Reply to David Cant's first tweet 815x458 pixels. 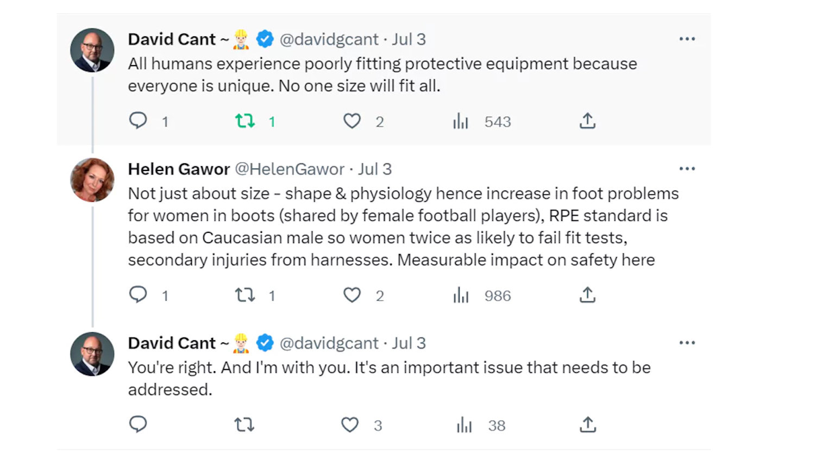tap(138, 120)
